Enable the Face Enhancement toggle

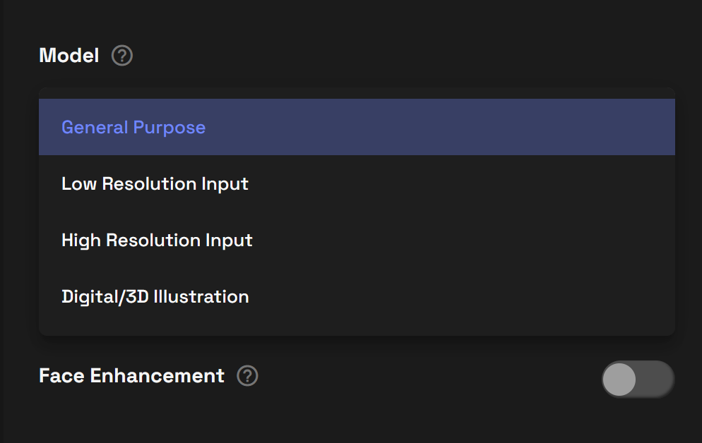[x=638, y=379]
